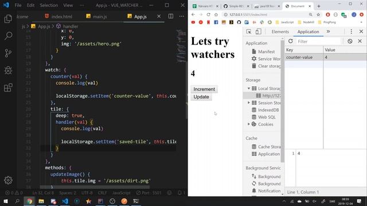Open the VS Code Search view

click(8, 36)
